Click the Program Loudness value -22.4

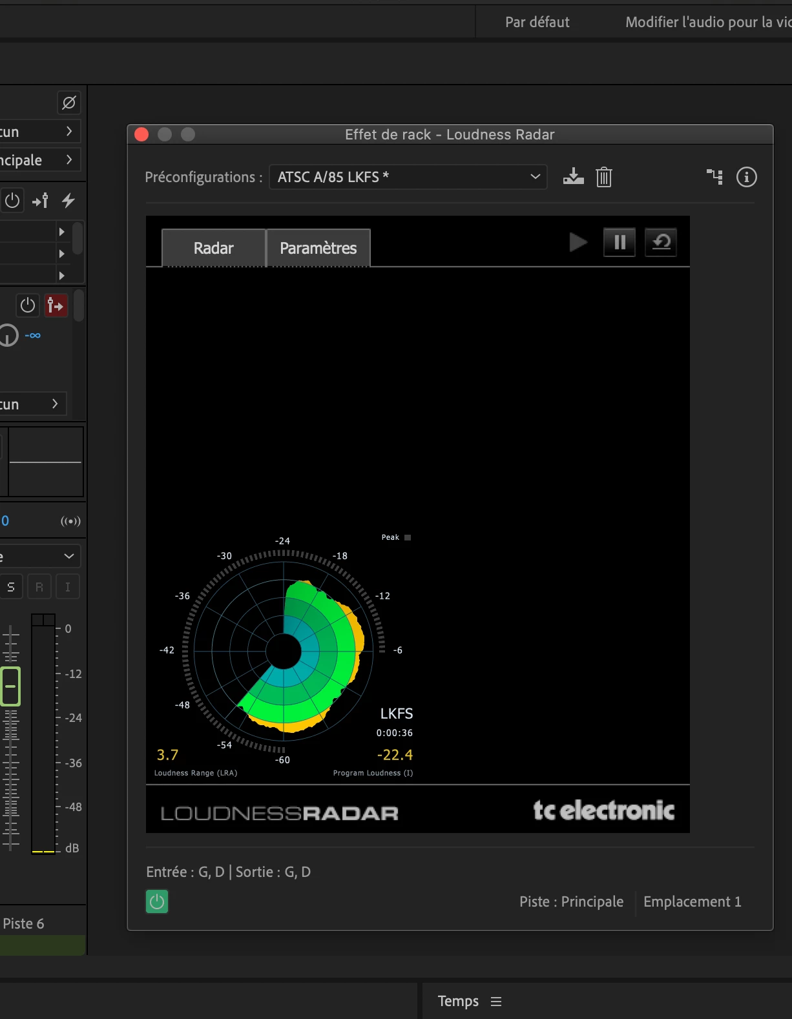(x=395, y=755)
